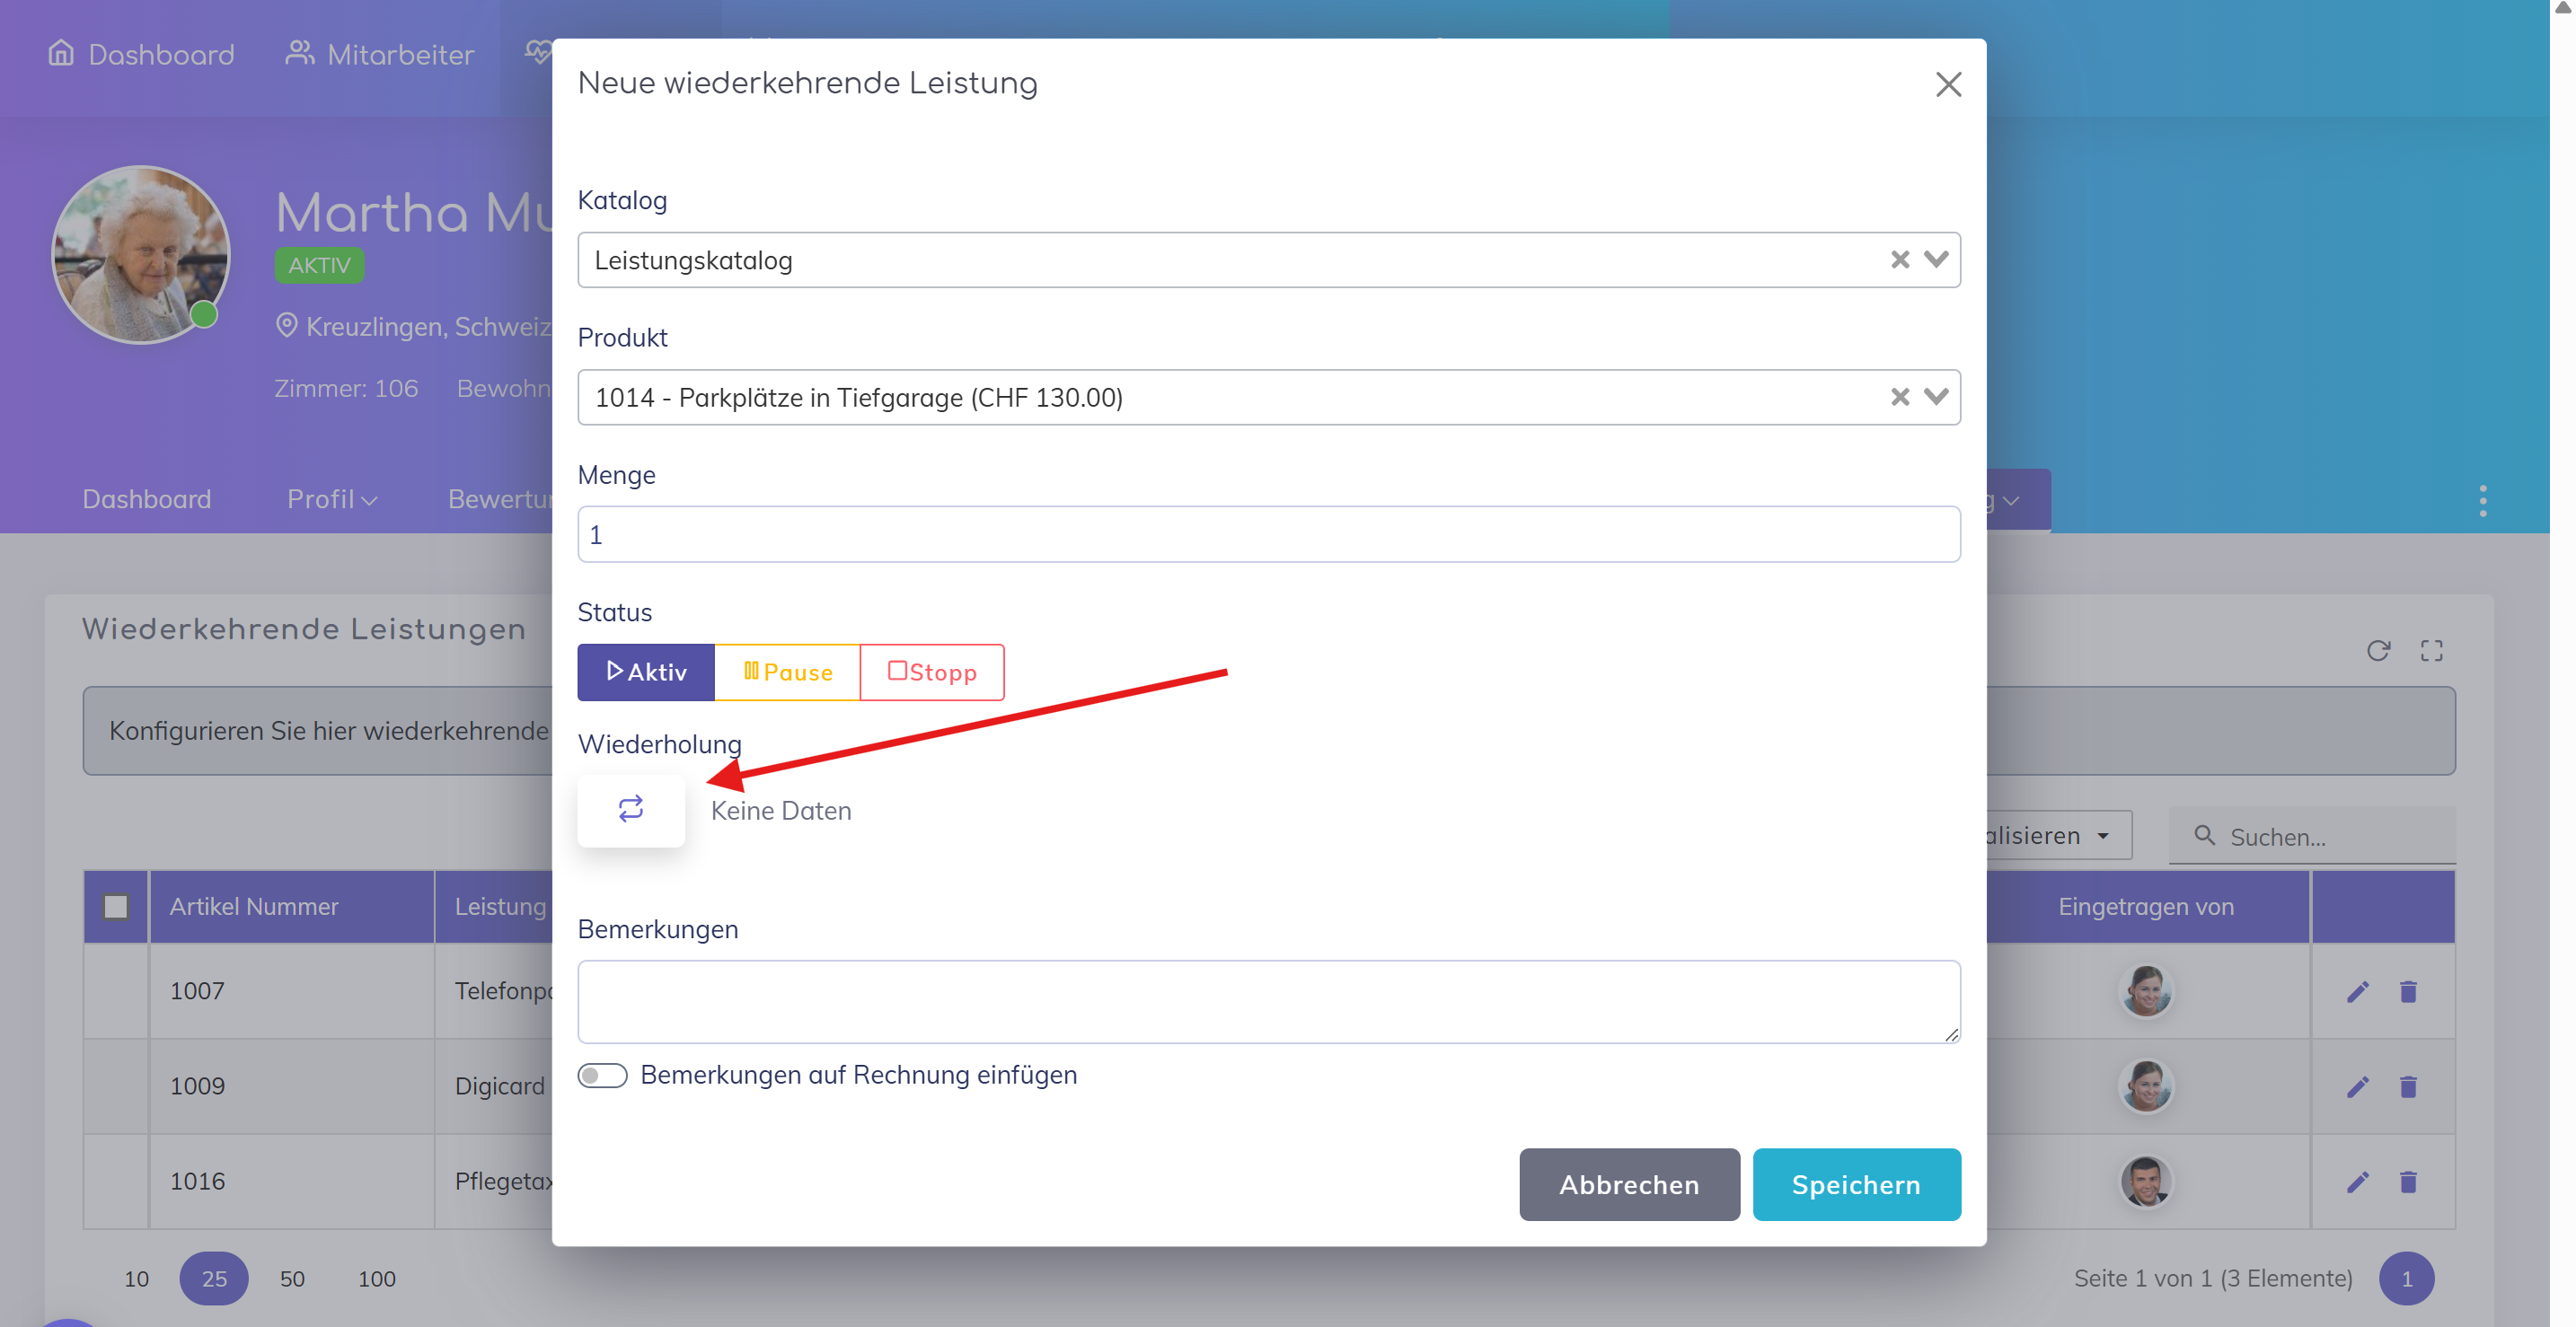Set status to Pause
The height and width of the screenshot is (1327, 2576).
tap(787, 672)
